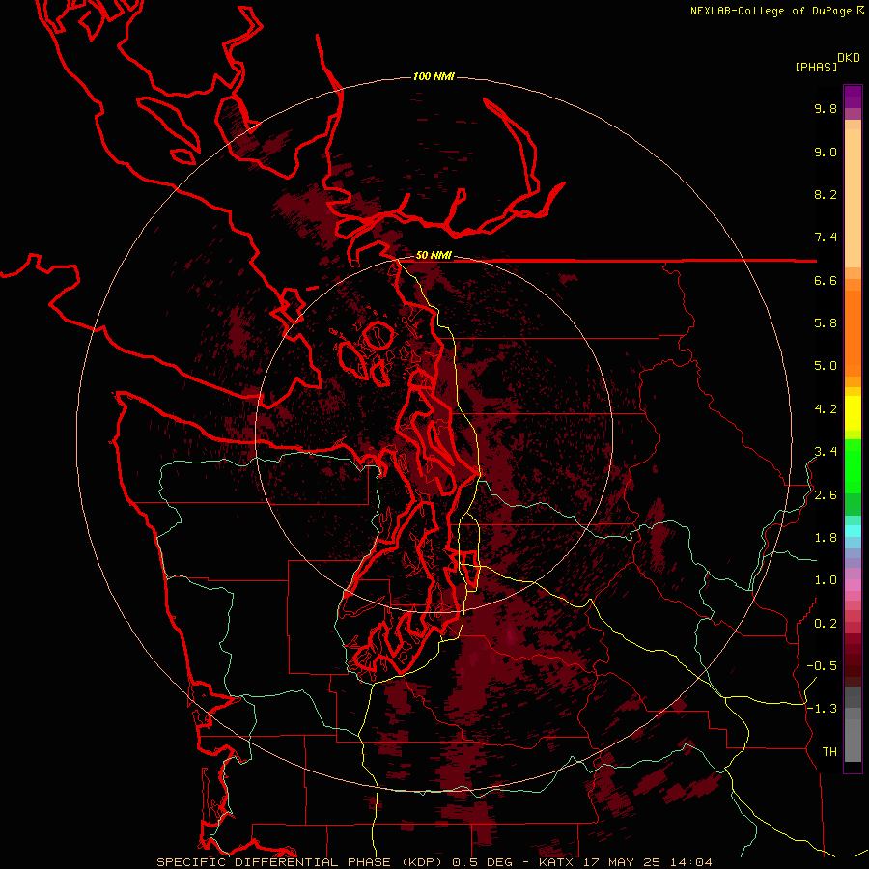The image size is (869, 869).
Task: Select the 2.6 scale value
Action: click(x=826, y=495)
